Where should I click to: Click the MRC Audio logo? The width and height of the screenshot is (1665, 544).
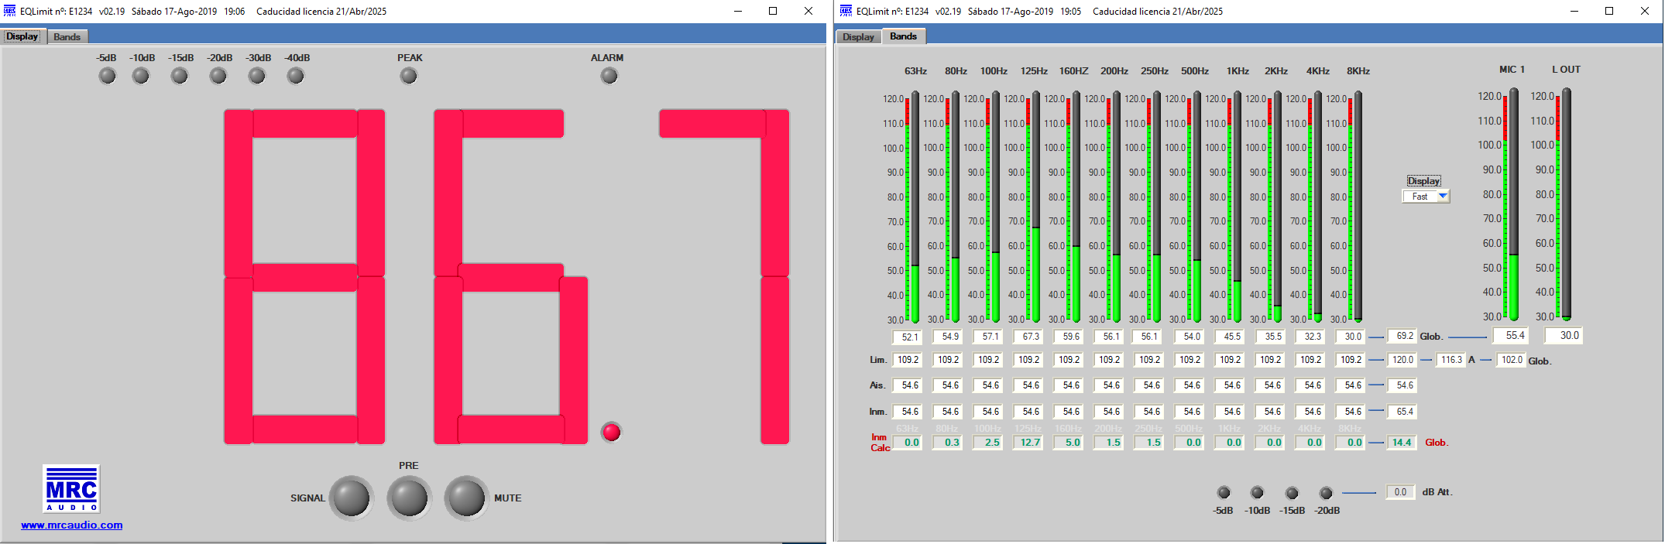(71, 488)
